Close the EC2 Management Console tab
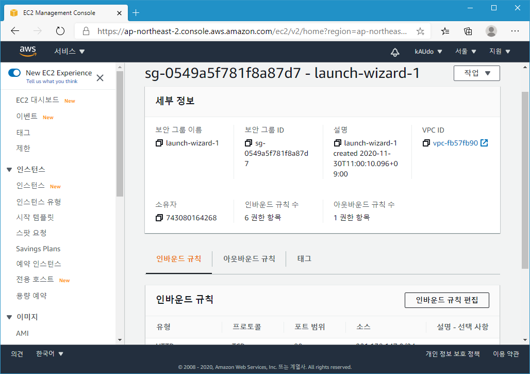 119,13
